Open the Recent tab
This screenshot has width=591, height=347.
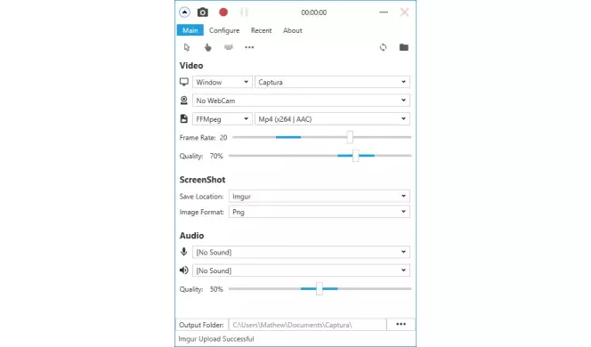261,30
